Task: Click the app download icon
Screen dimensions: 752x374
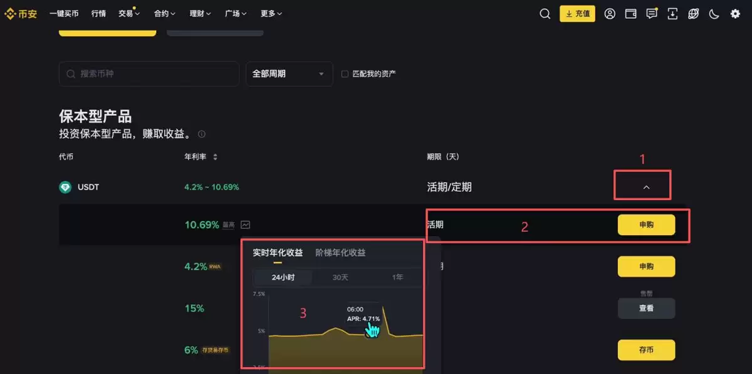Action: pos(672,13)
